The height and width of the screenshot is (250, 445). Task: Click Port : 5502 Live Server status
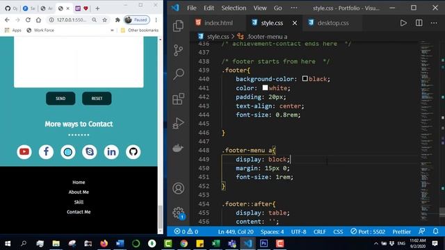click(368, 231)
